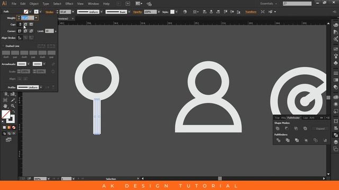Viewport: 339px width, 190px height.
Task: Reset to default fill and stroke
Action: coord(3,122)
